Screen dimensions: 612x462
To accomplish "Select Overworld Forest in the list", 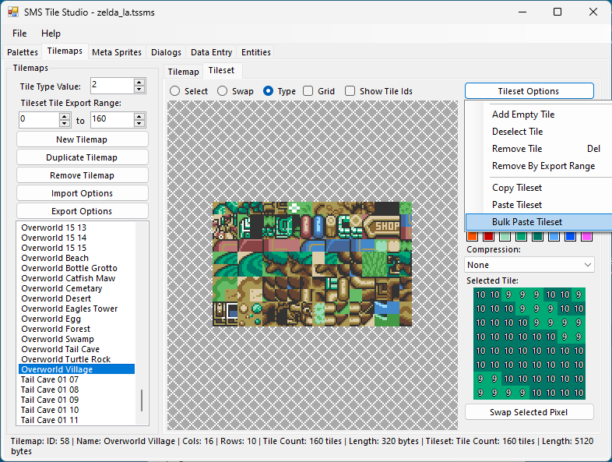I will (76, 330).
